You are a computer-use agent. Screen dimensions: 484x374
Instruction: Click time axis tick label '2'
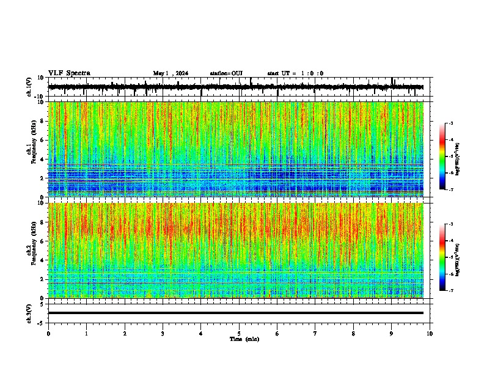pyautogui.click(x=125, y=334)
